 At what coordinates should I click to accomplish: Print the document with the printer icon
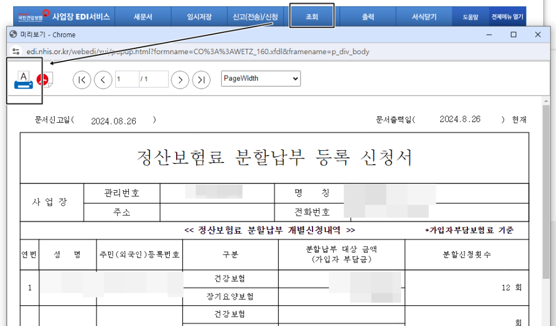(24, 80)
